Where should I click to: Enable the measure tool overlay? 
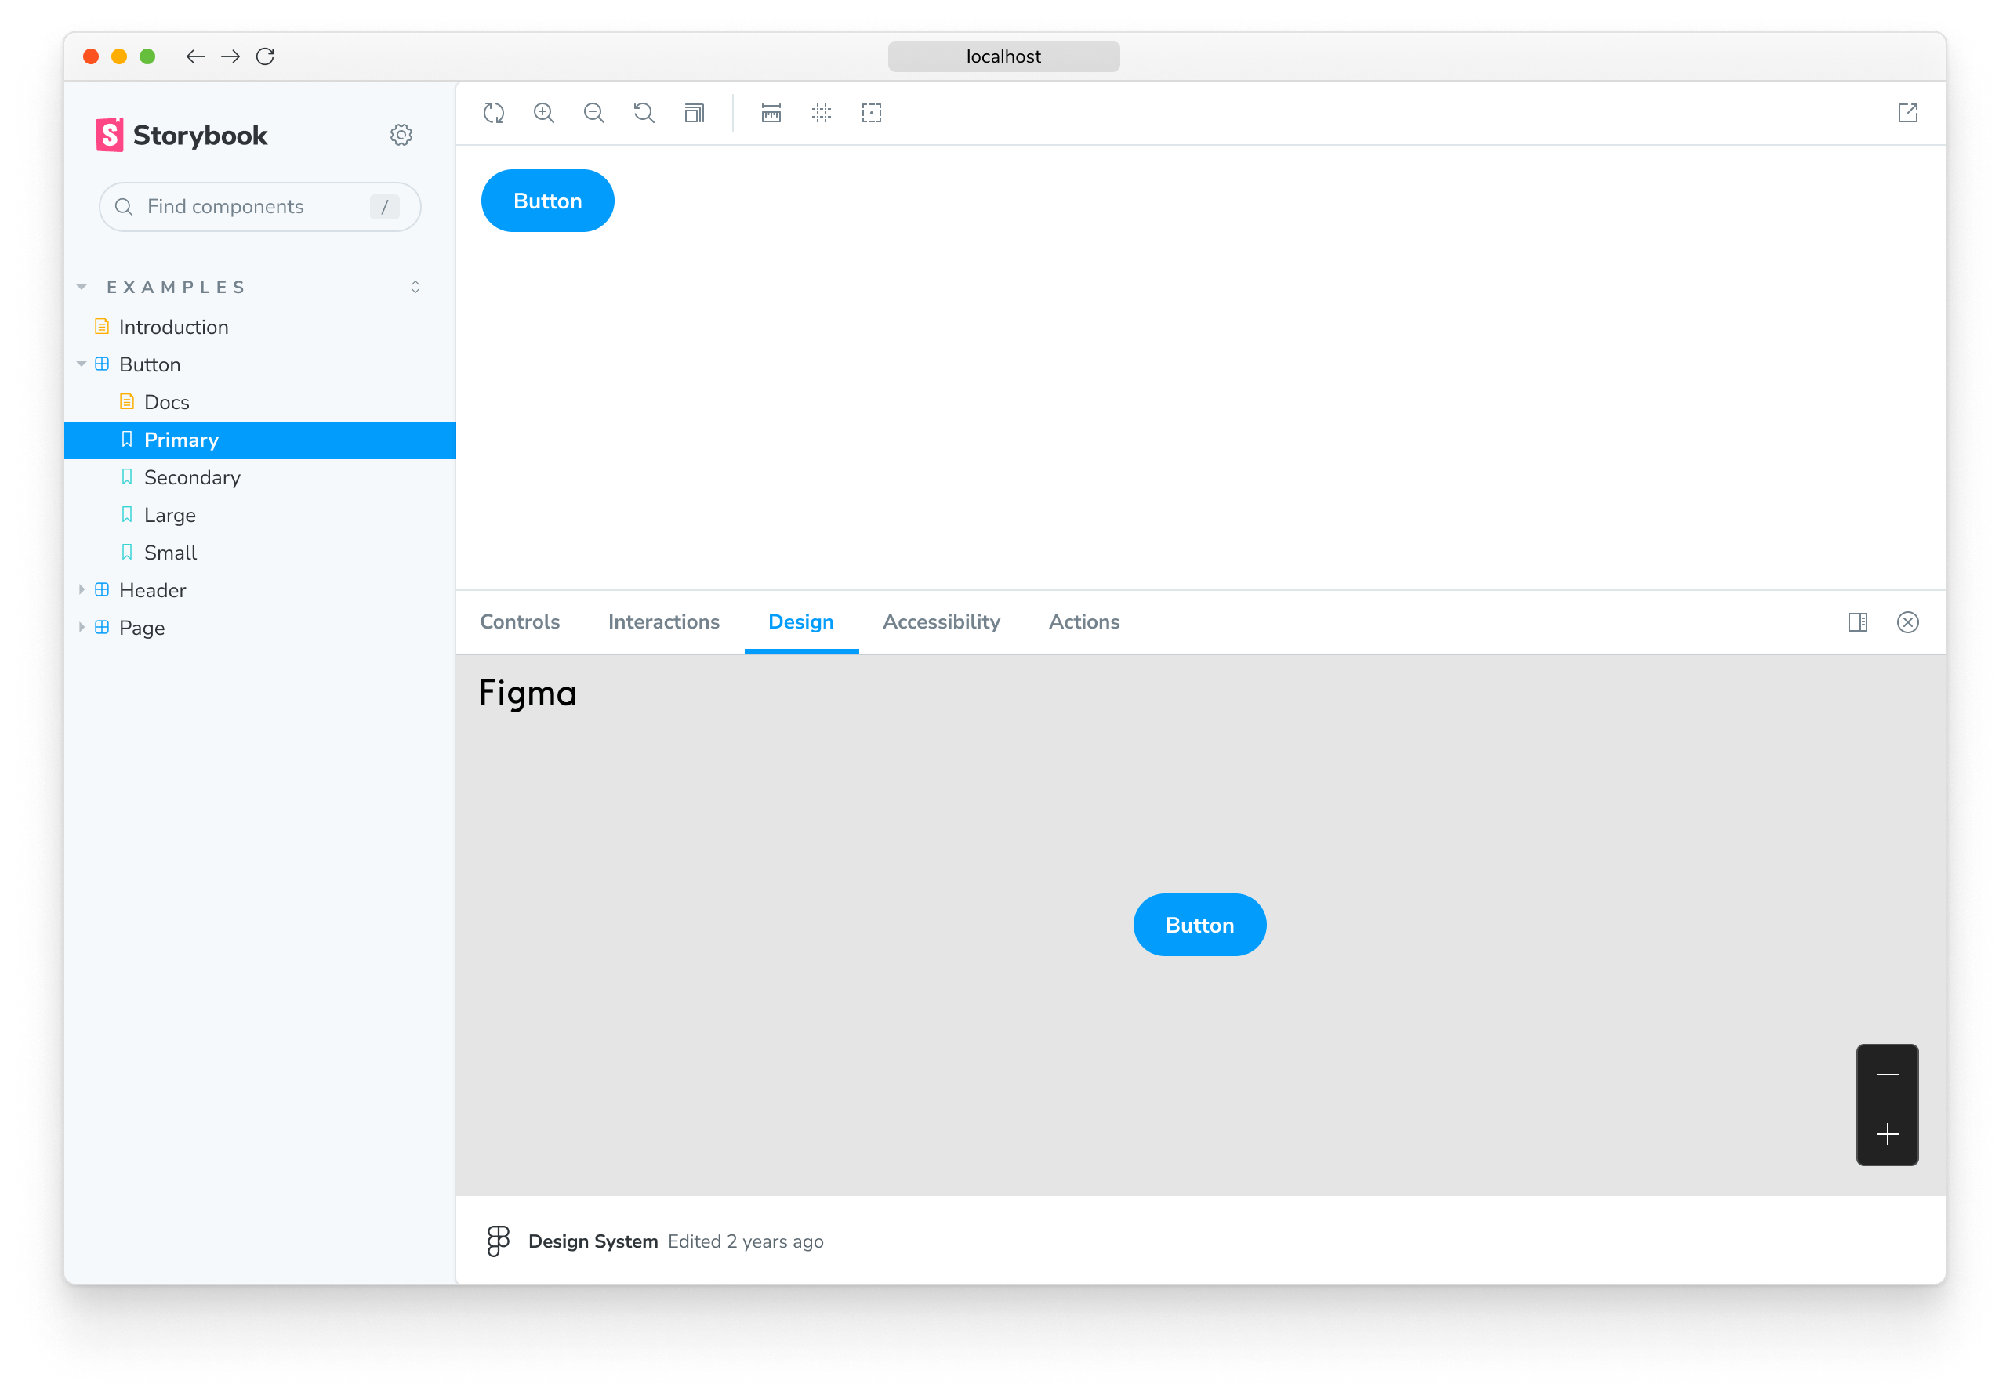coord(771,113)
